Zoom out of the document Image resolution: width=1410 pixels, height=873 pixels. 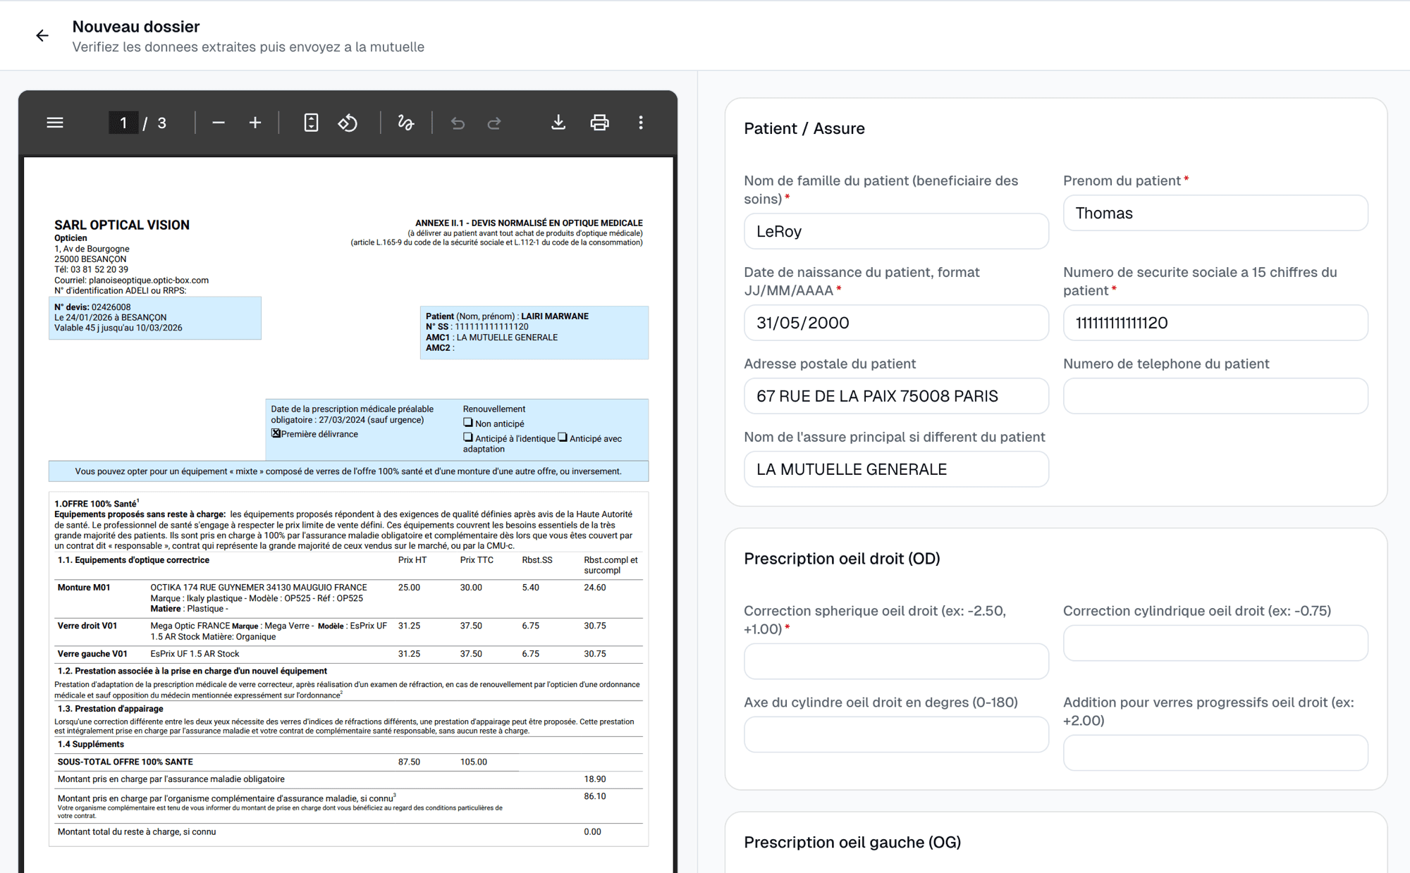219,122
